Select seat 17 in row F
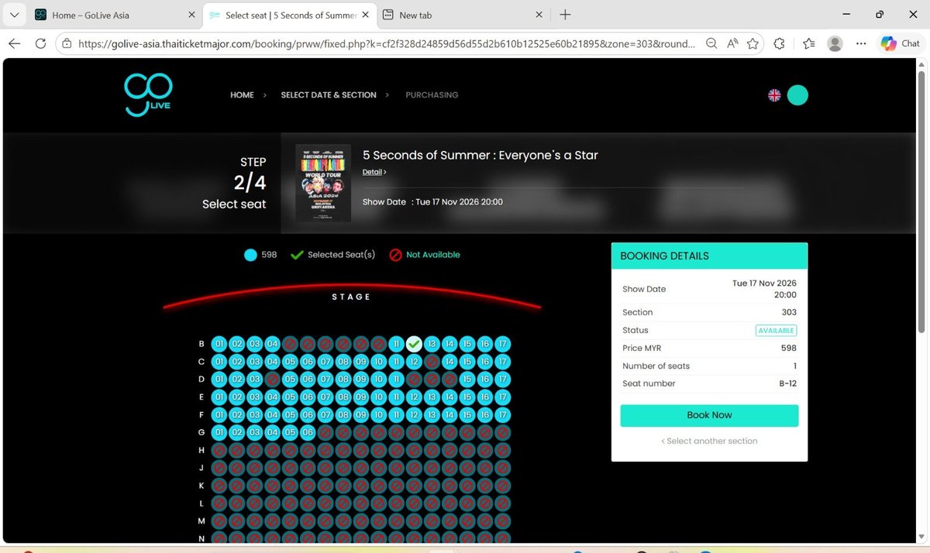This screenshot has width=930, height=553. point(503,415)
